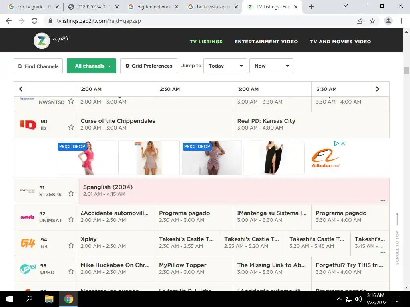Click the volume speaker tray icon
Viewport: 410px width, 307px height.
(358, 299)
